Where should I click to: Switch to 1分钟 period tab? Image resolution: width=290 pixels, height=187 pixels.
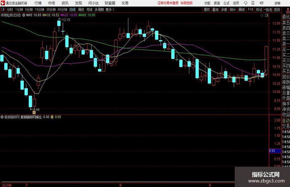19,10
